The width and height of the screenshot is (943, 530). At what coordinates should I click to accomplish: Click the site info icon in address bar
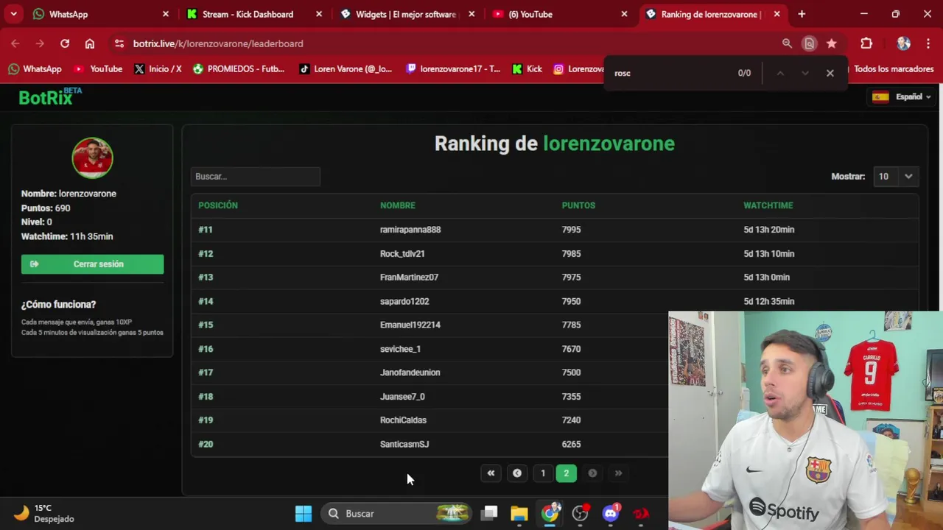pos(119,43)
